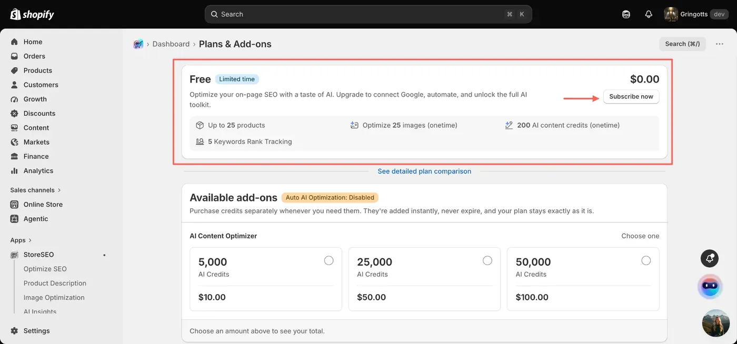
Task: Click the Customers person icon
Action: tap(14, 85)
